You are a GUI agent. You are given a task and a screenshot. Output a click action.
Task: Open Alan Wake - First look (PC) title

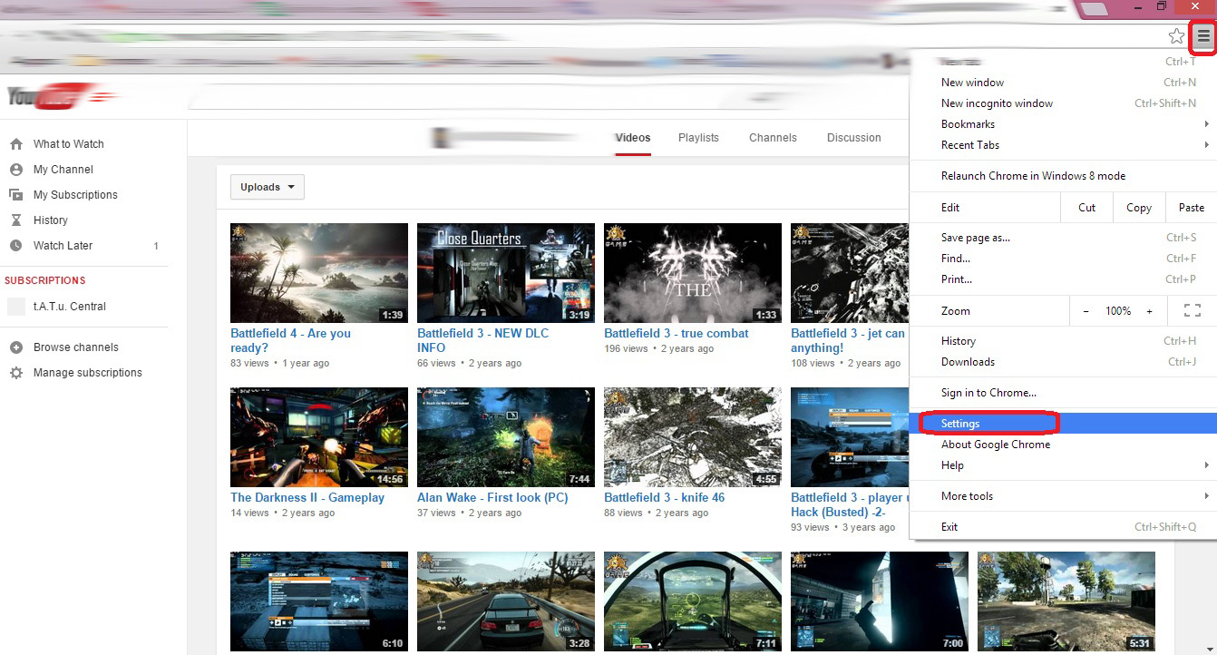[x=492, y=498]
